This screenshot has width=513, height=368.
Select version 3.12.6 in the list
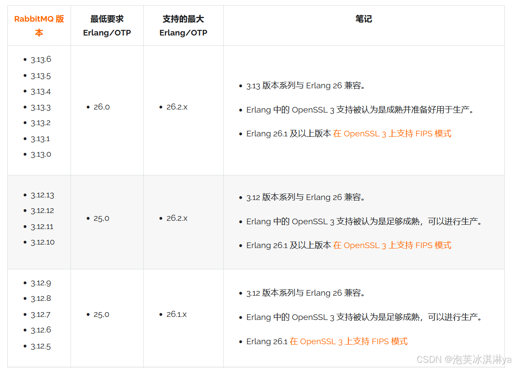(x=41, y=330)
